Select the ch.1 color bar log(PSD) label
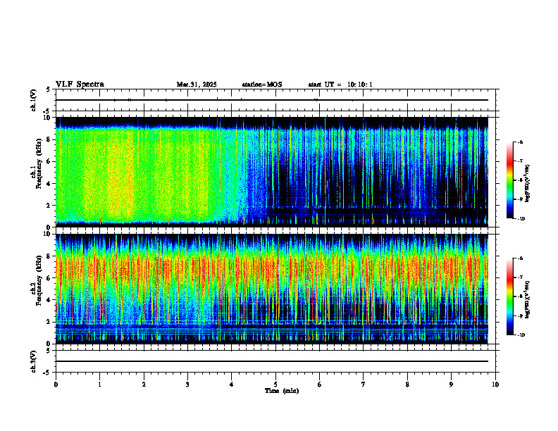The height and width of the screenshot is (431, 558). pos(528,183)
